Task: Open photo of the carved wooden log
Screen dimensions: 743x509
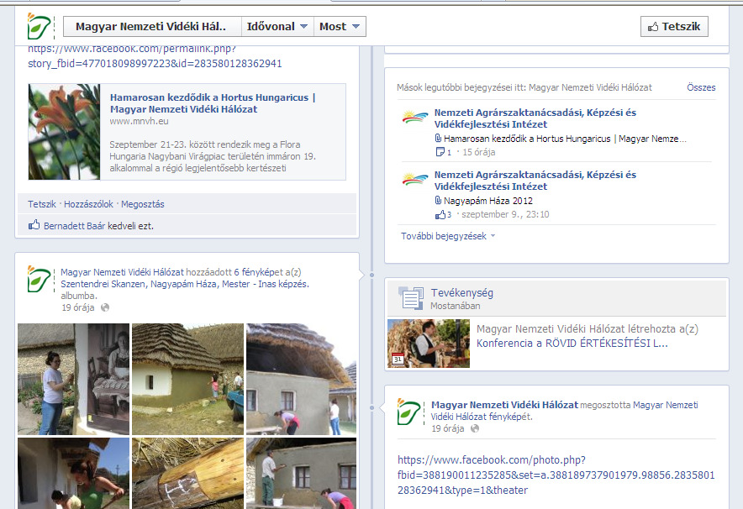Action: coord(187,473)
